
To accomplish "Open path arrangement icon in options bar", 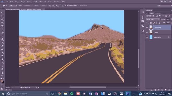I will (x=58, y=6).
